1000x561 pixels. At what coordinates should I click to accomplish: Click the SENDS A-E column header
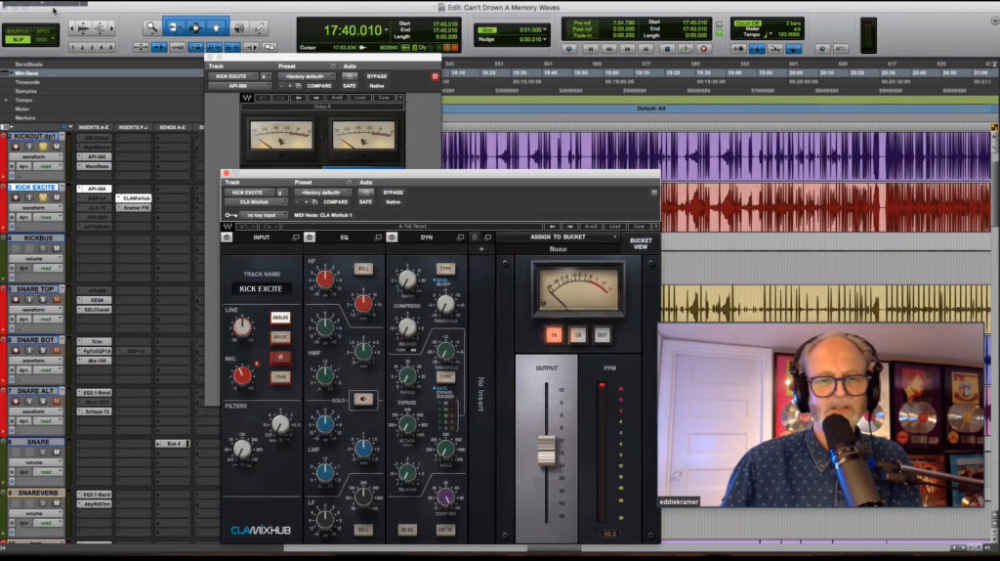(x=172, y=128)
